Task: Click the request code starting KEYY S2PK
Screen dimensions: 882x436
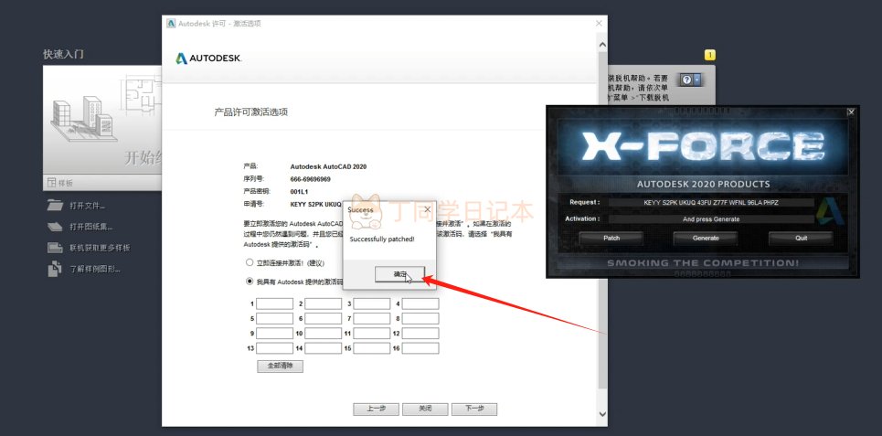Action: pos(316,204)
